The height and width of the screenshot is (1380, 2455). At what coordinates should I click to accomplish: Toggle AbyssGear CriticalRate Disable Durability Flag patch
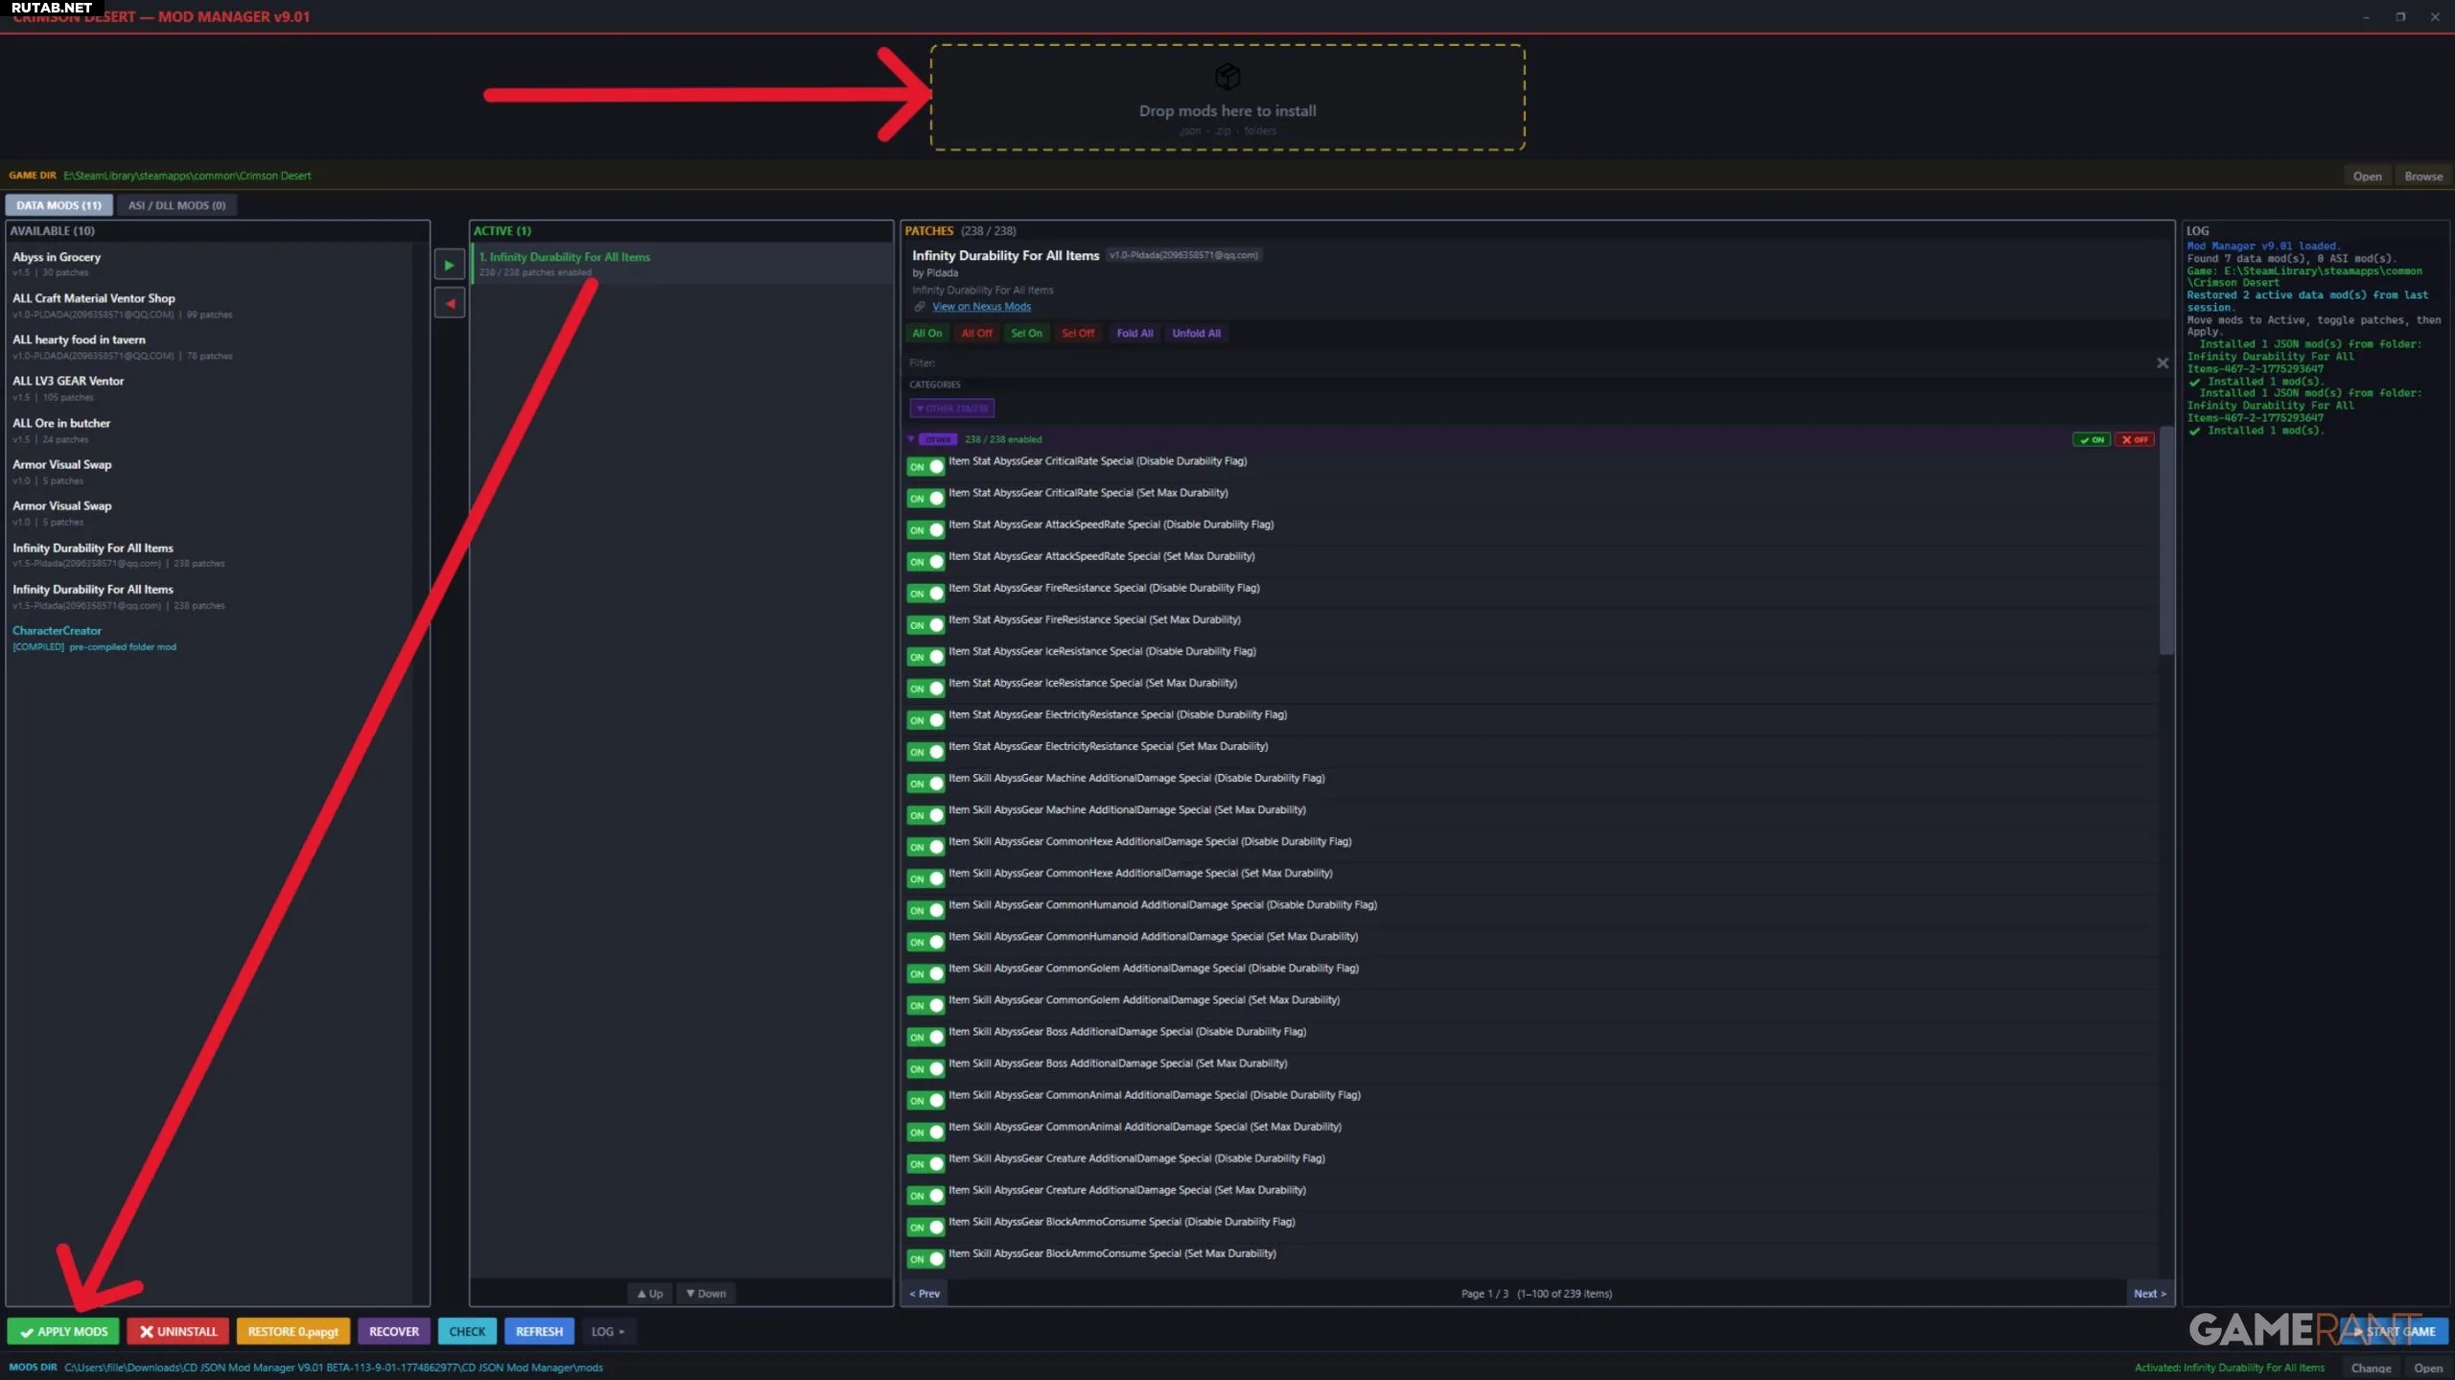tap(925, 467)
